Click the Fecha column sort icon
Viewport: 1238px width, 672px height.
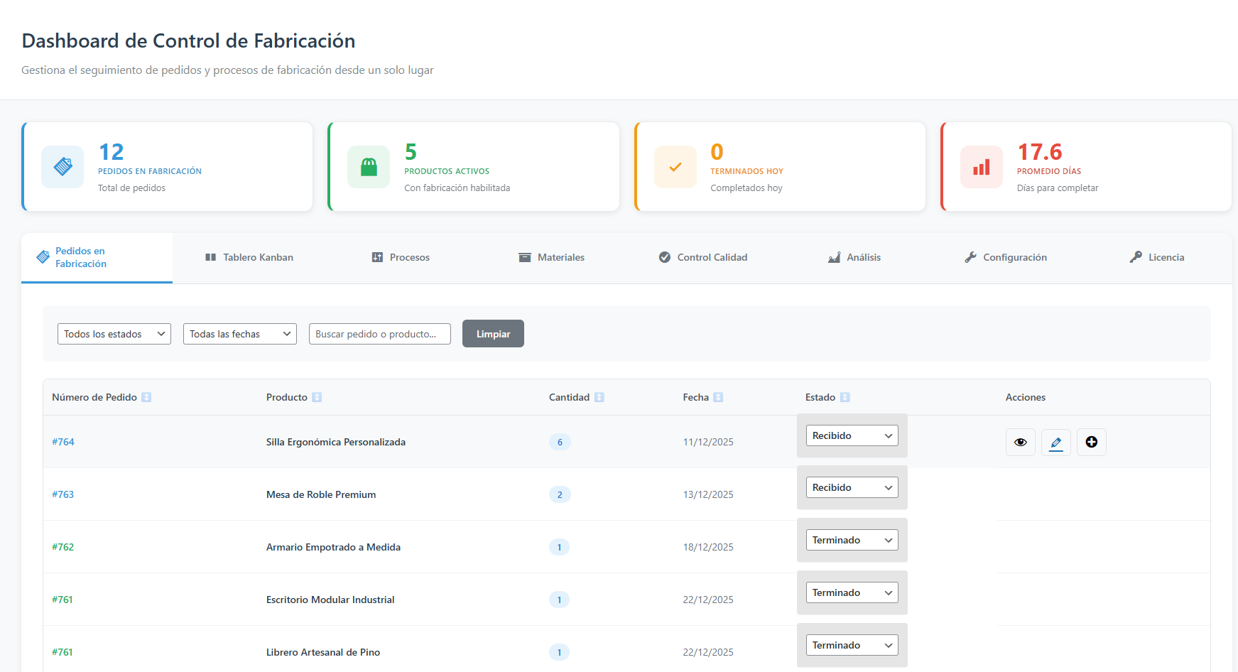[x=718, y=397]
